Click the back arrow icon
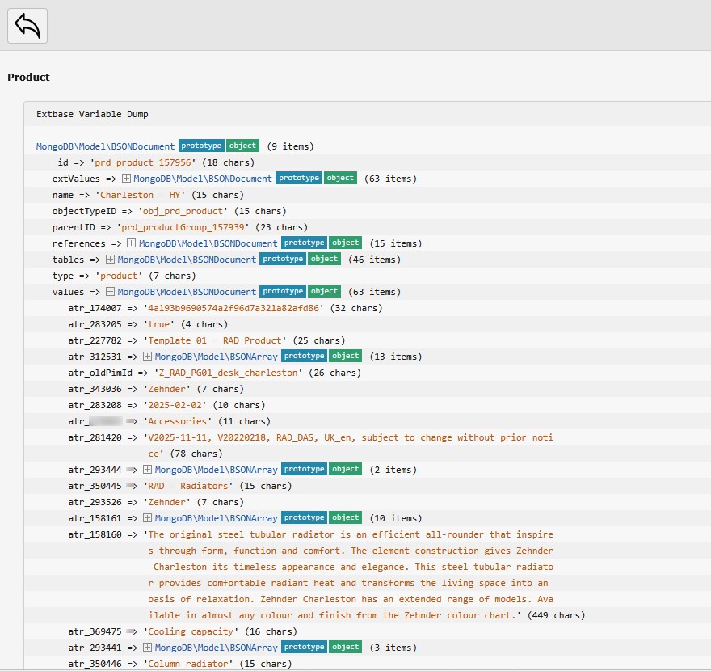The height and width of the screenshot is (671, 711). (x=27, y=26)
